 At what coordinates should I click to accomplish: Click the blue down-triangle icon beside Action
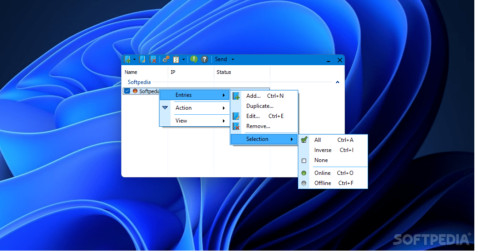[165, 108]
